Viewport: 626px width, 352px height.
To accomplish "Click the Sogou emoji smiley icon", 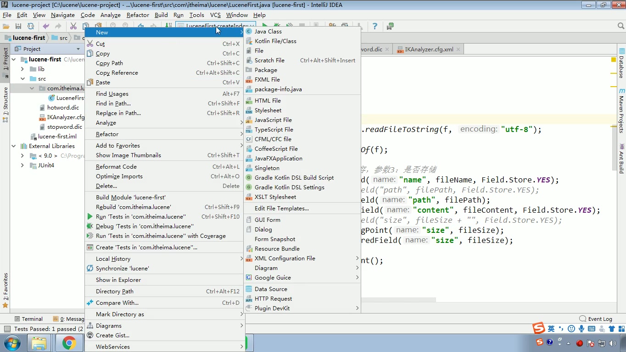I will pos(571,329).
